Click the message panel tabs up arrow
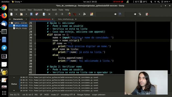Viewport: 172px width, 97px height. pos(14,77)
